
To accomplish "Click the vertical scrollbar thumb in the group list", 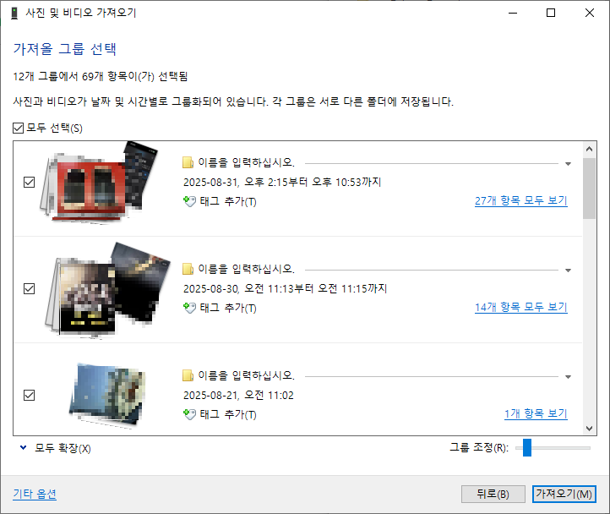I will click(x=590, y=189).
